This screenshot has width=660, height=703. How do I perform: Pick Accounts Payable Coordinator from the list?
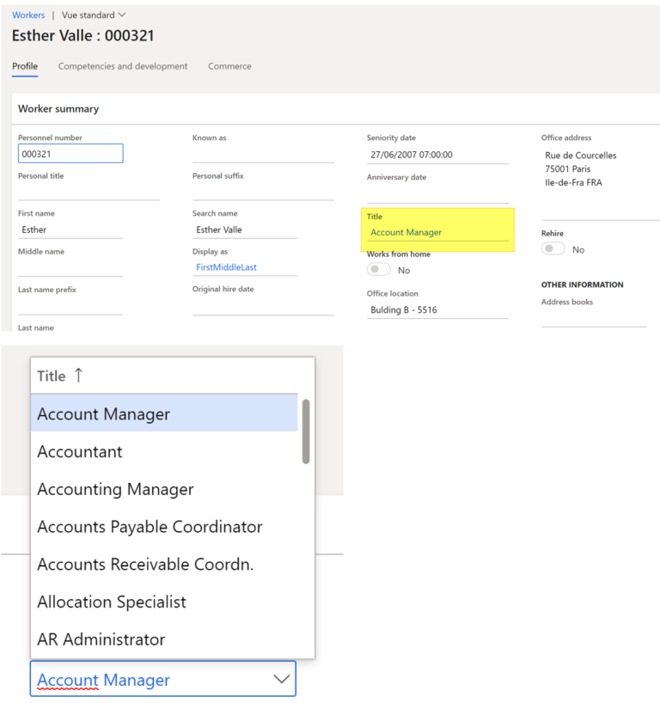point(150,527)
